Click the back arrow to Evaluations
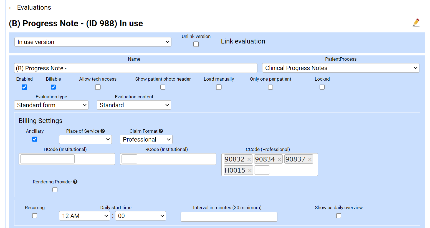430x228 pixels. (x=12, y=8)
